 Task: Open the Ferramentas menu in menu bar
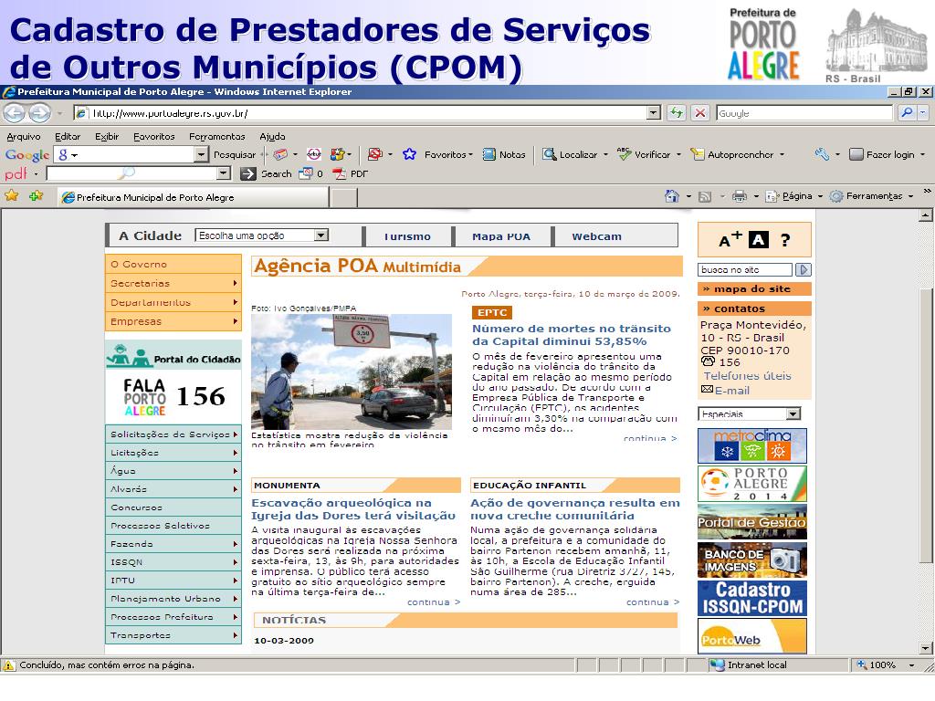click(217, 137)
